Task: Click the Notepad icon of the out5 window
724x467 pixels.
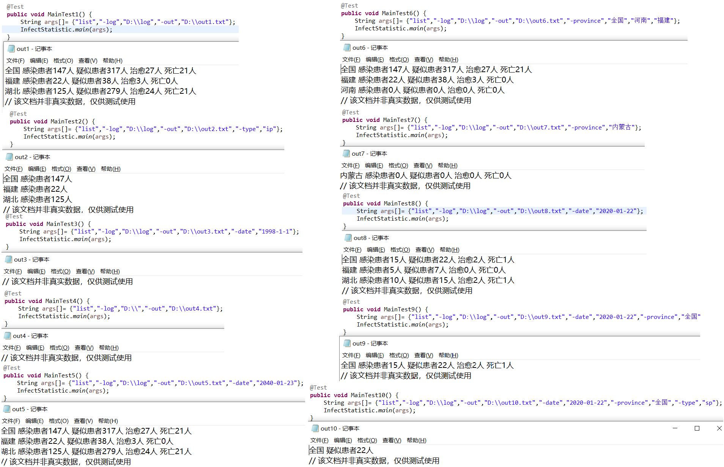Action: pyautogui.click(x=7, y=409)
